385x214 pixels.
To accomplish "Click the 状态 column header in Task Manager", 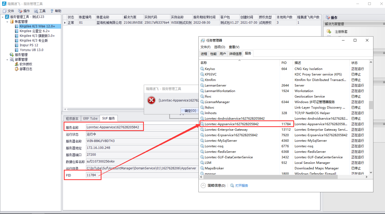I will click(359, 63).
